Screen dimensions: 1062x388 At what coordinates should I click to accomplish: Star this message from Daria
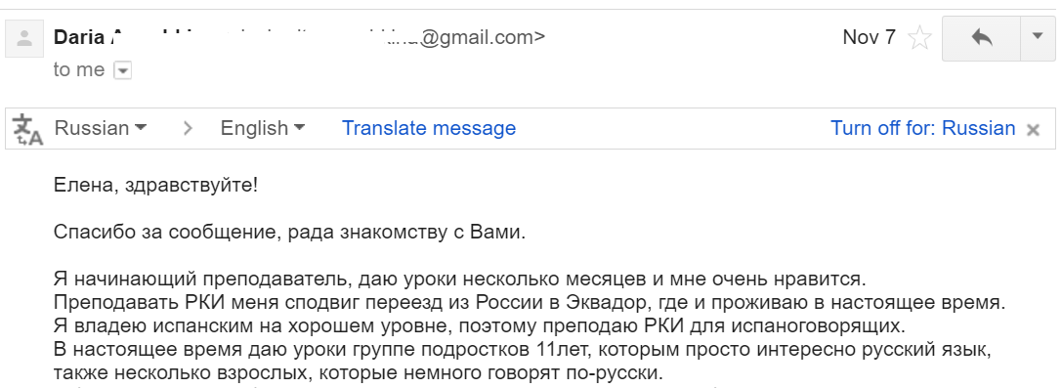[x=919, y=37]
